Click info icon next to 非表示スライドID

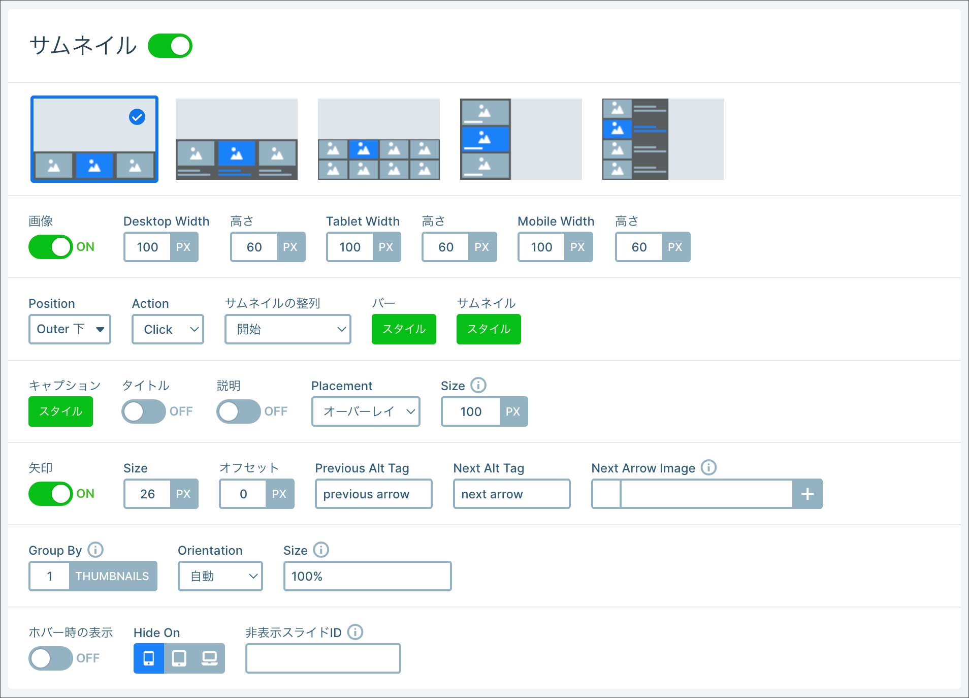(355, 632)
